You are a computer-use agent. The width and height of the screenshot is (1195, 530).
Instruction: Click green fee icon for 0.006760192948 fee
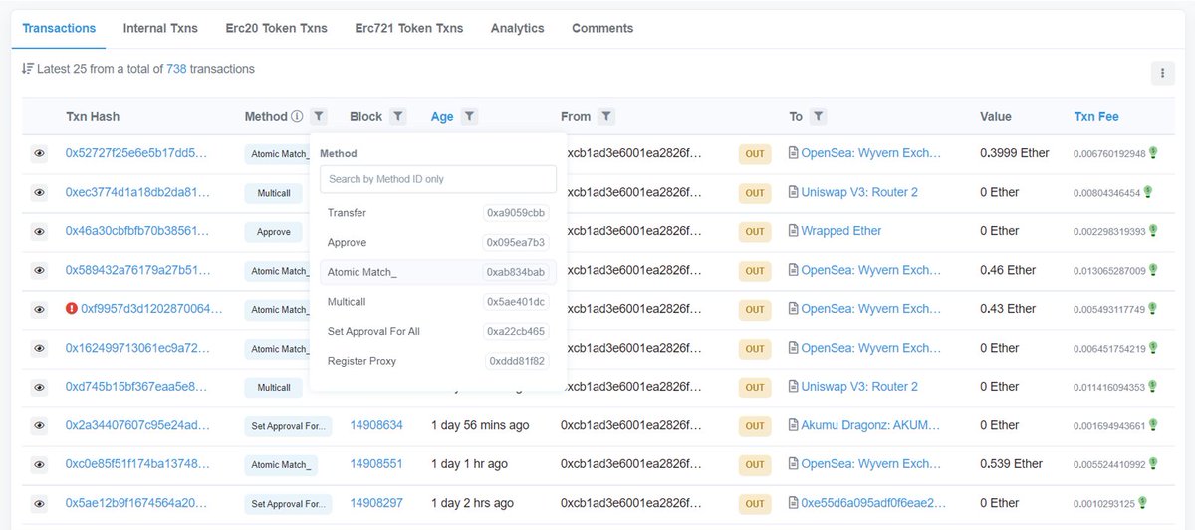(x=1153, y=153)
